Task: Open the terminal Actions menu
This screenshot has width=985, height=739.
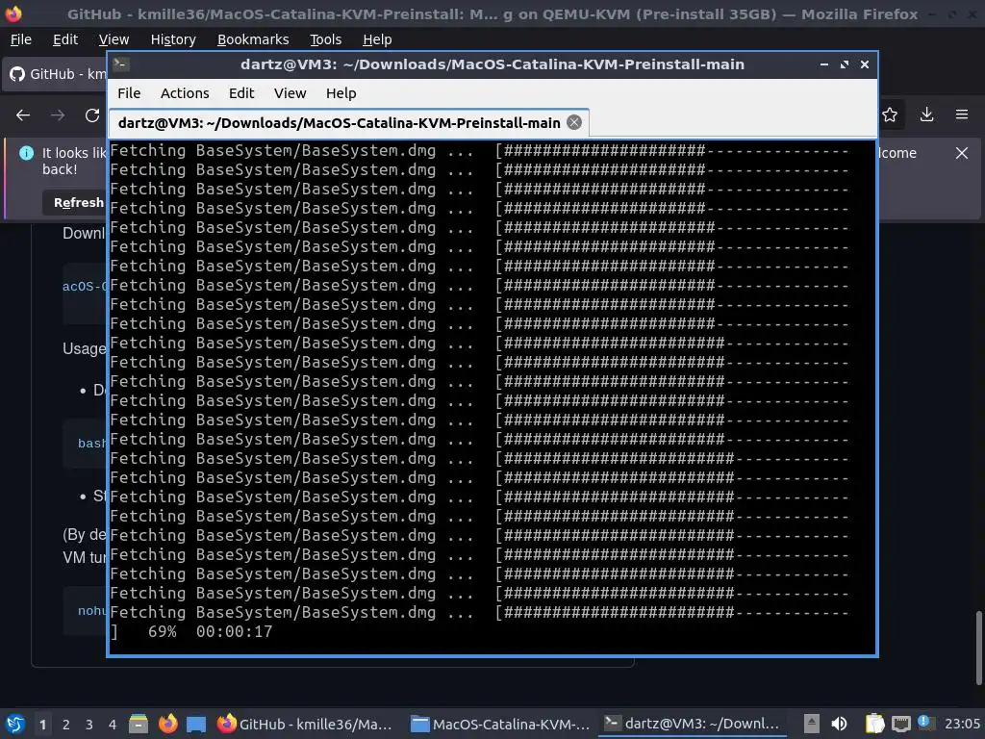Action: point(185,93)
